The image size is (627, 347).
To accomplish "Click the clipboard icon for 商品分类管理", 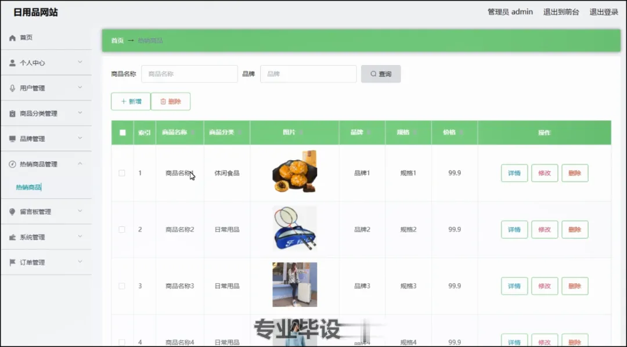I will click(12, 114).
